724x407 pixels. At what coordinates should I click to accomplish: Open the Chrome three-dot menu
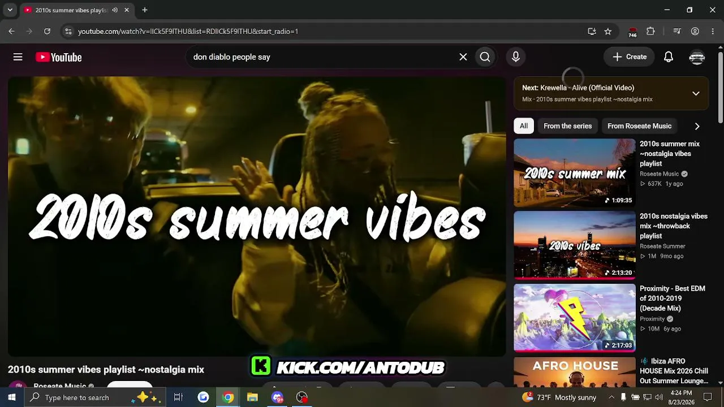tap(713, 31)
